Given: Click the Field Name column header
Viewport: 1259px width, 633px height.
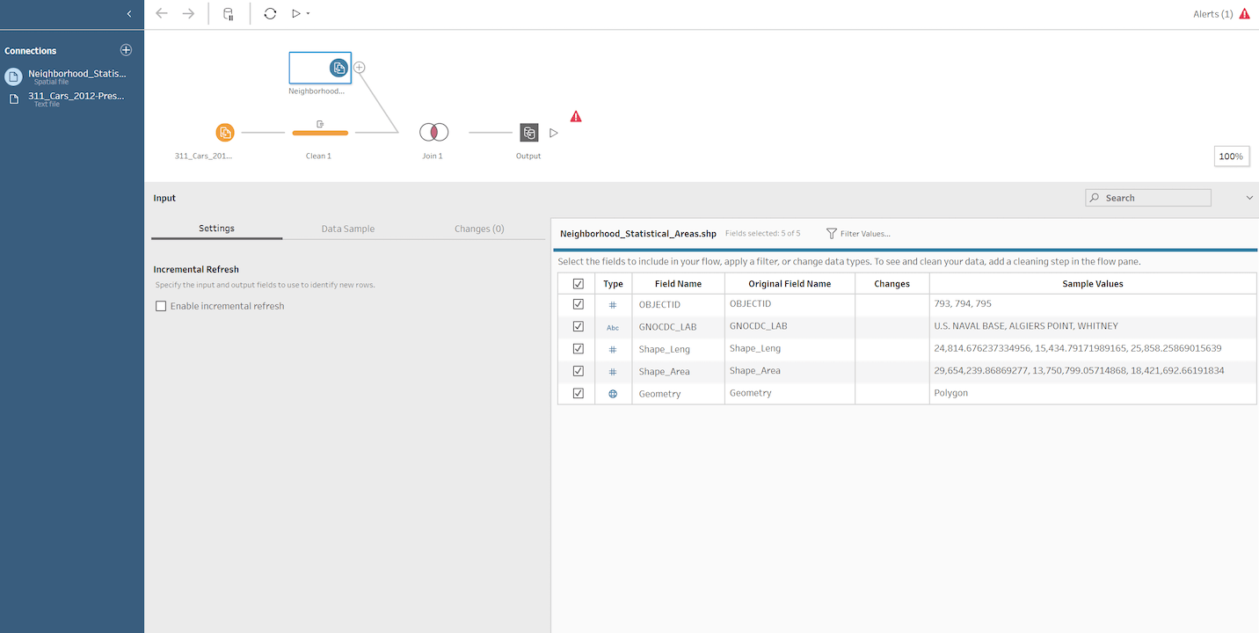Looking at the screenshot, I should [678, 284].
